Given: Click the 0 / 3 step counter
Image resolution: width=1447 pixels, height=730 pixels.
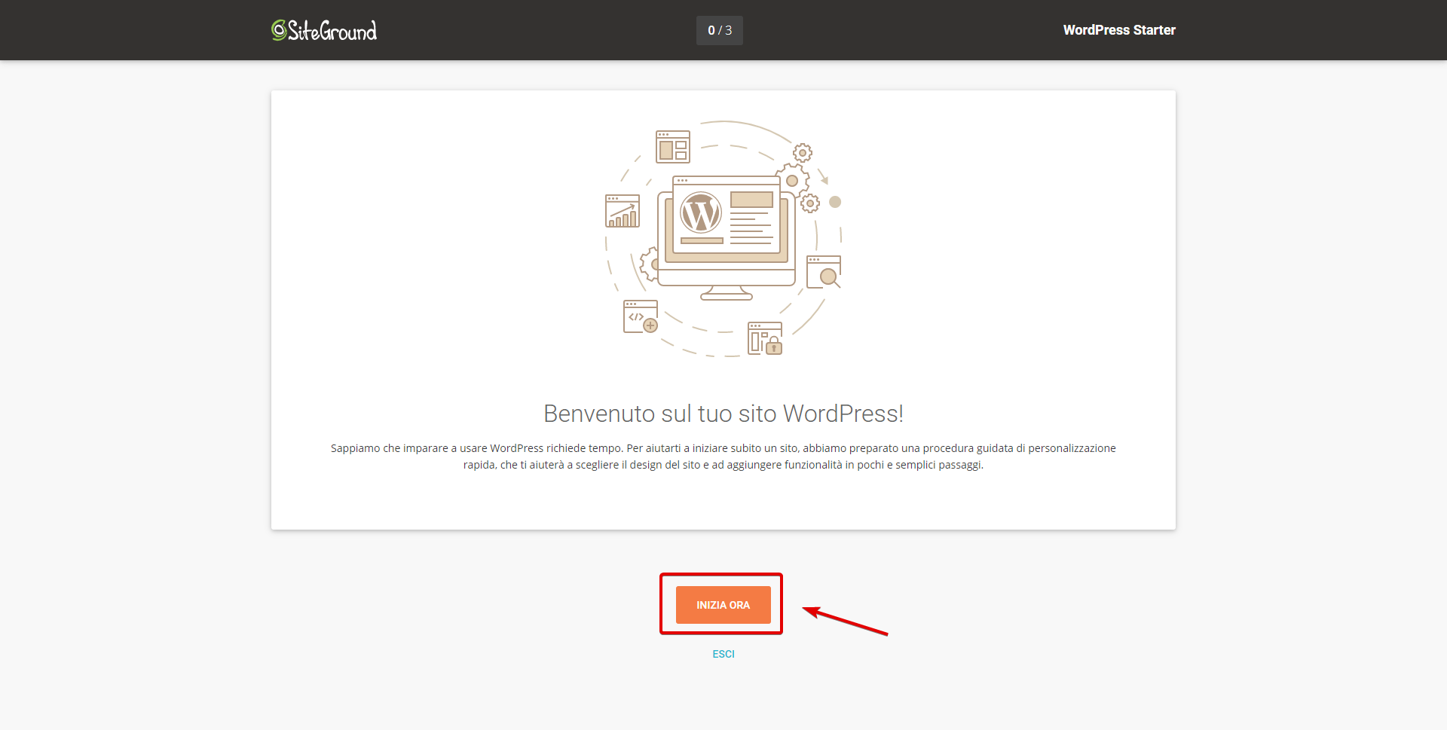Looking at the screenshot, I should click(719, 30).
